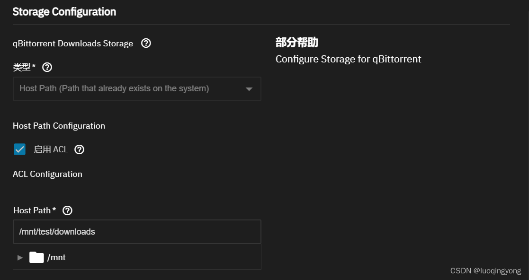The height and width of the screenshot is (280, 529).
Task: Click the Host Path Configuration label
Action: 59,126
